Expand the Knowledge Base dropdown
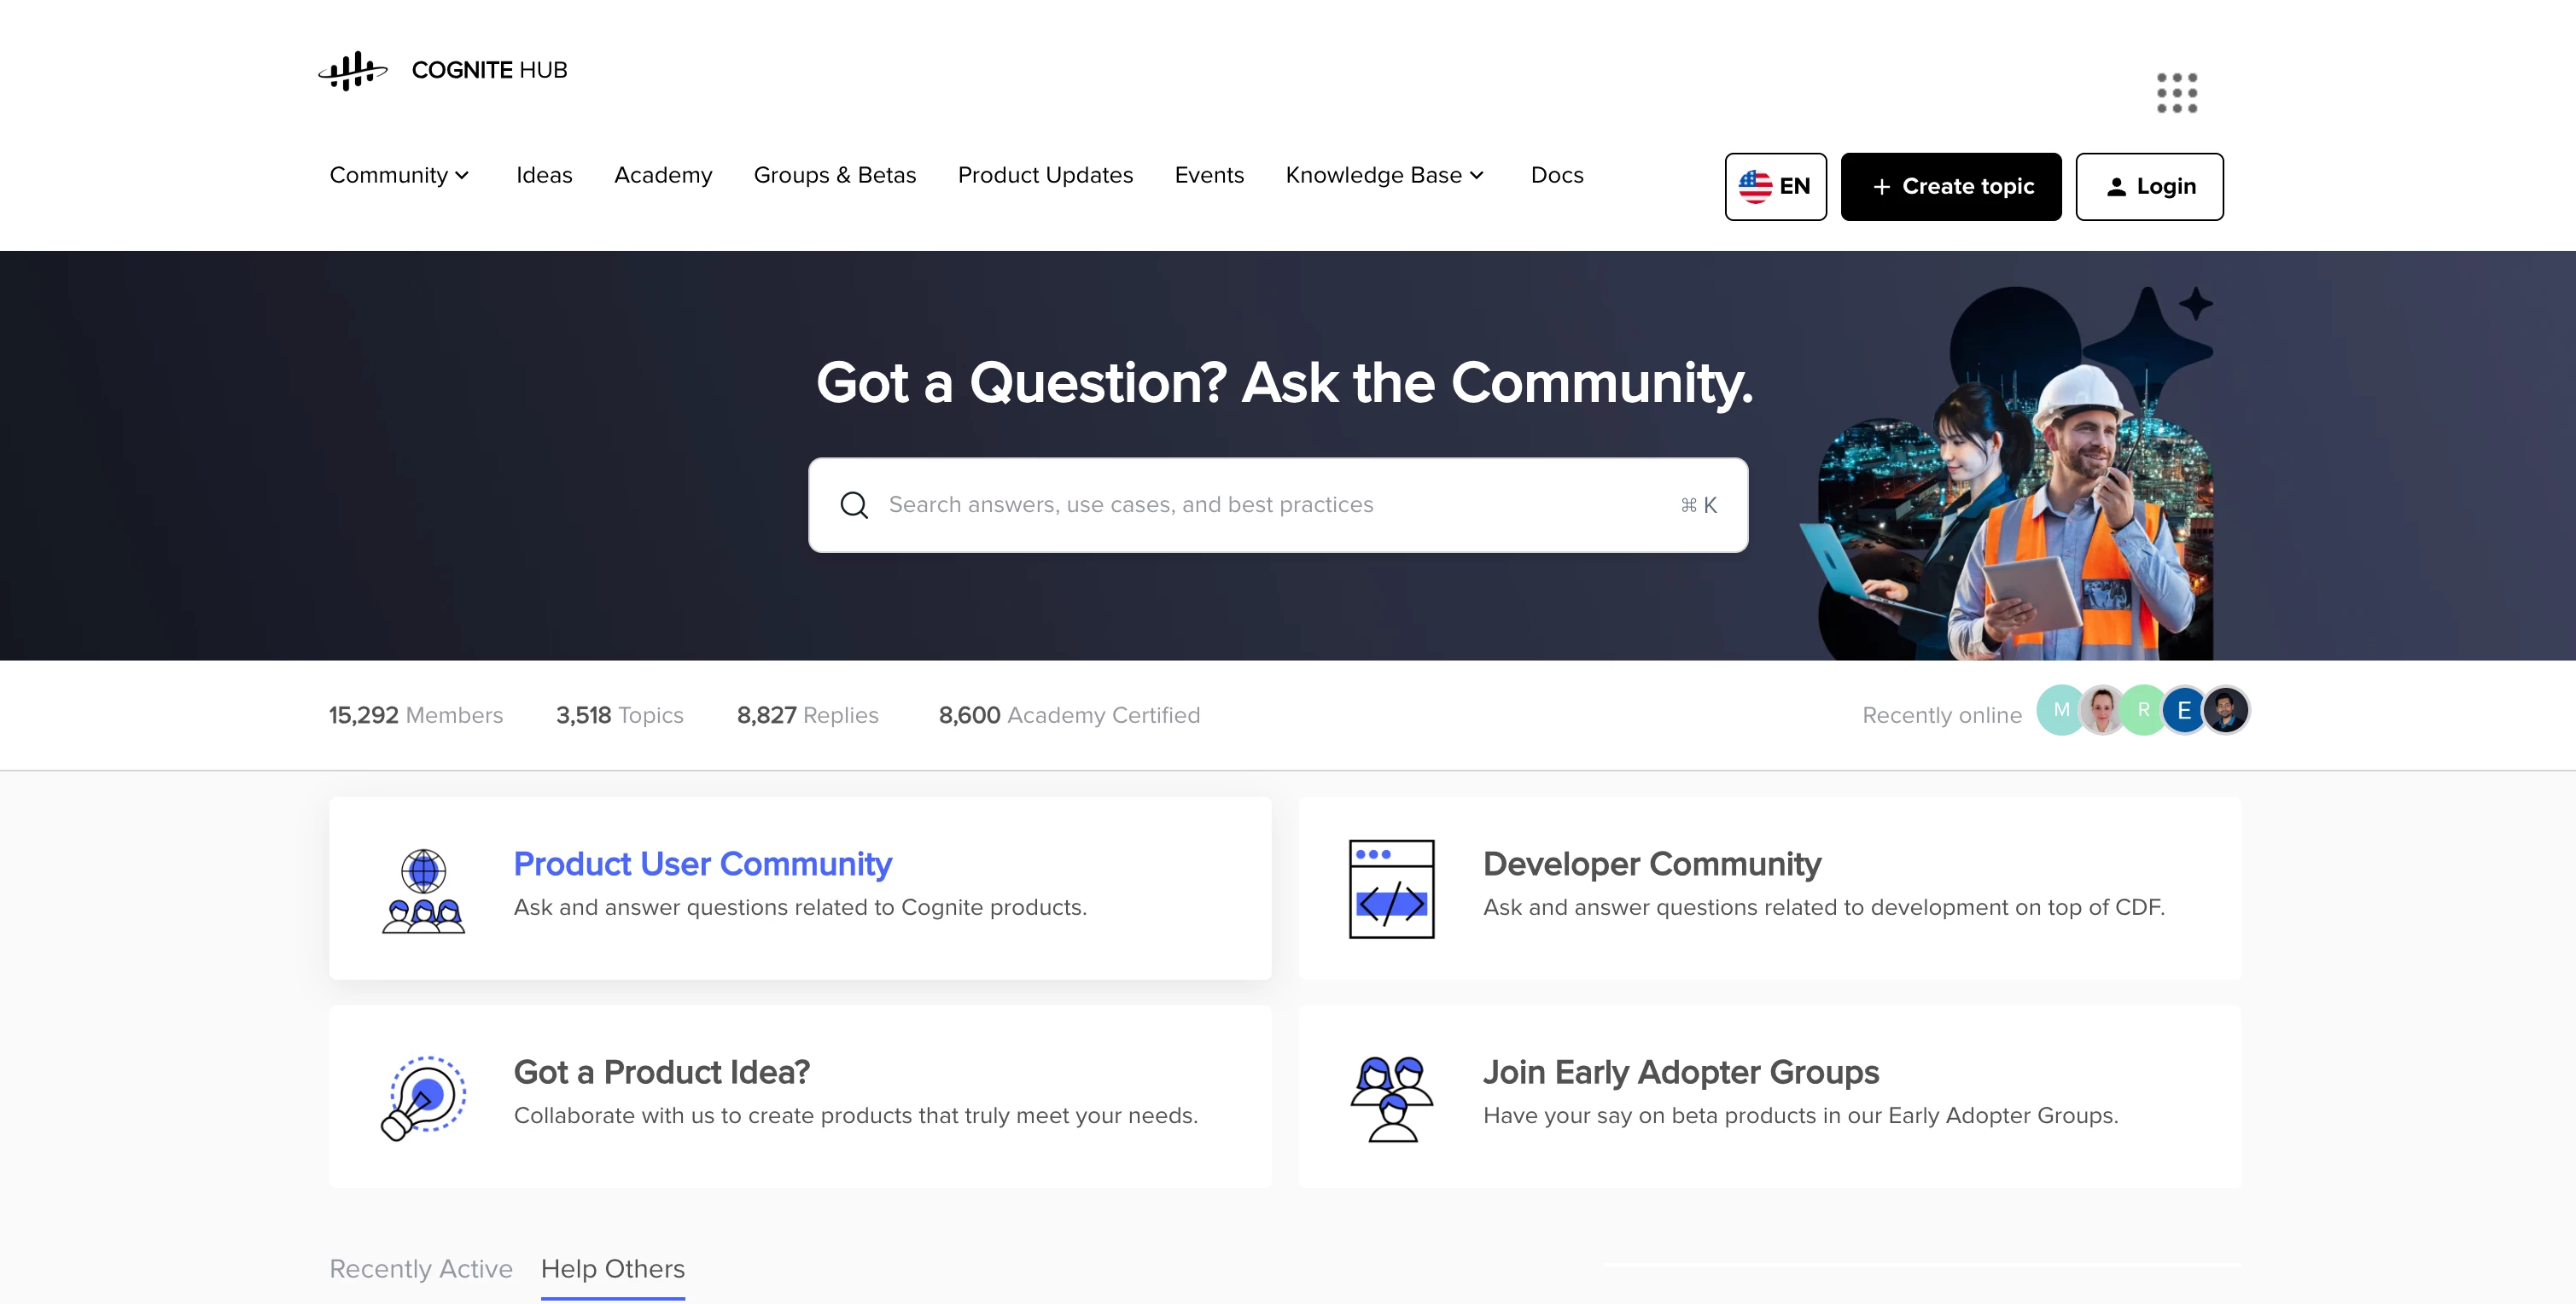The image size is (2576, 1304). (x=1384, y=175)
